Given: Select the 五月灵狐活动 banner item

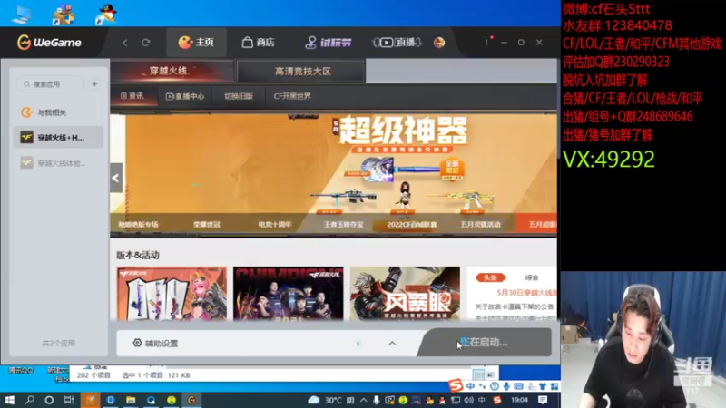Looking at the screenshot, I should pos(480,224).
